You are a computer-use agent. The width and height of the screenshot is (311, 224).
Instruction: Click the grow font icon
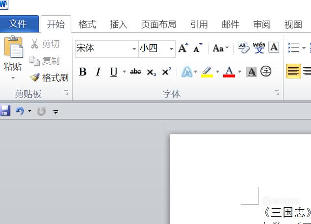[x=183, y=48]
